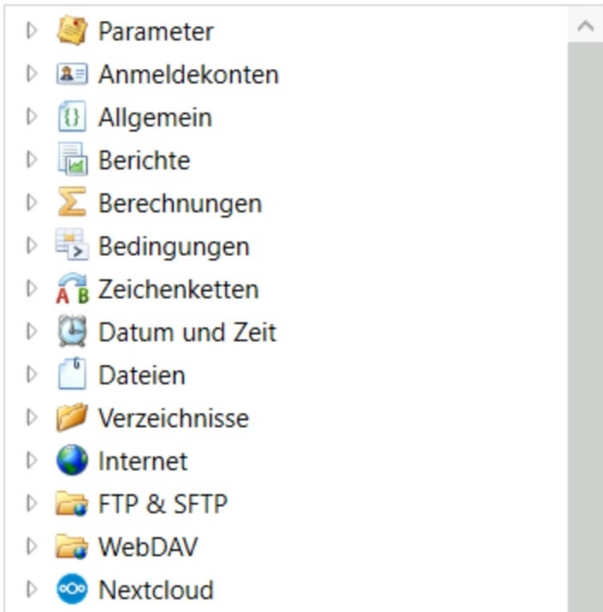Select the Internet category label
The height and width of the screenshot is (612, 603).
coord(142,462)
